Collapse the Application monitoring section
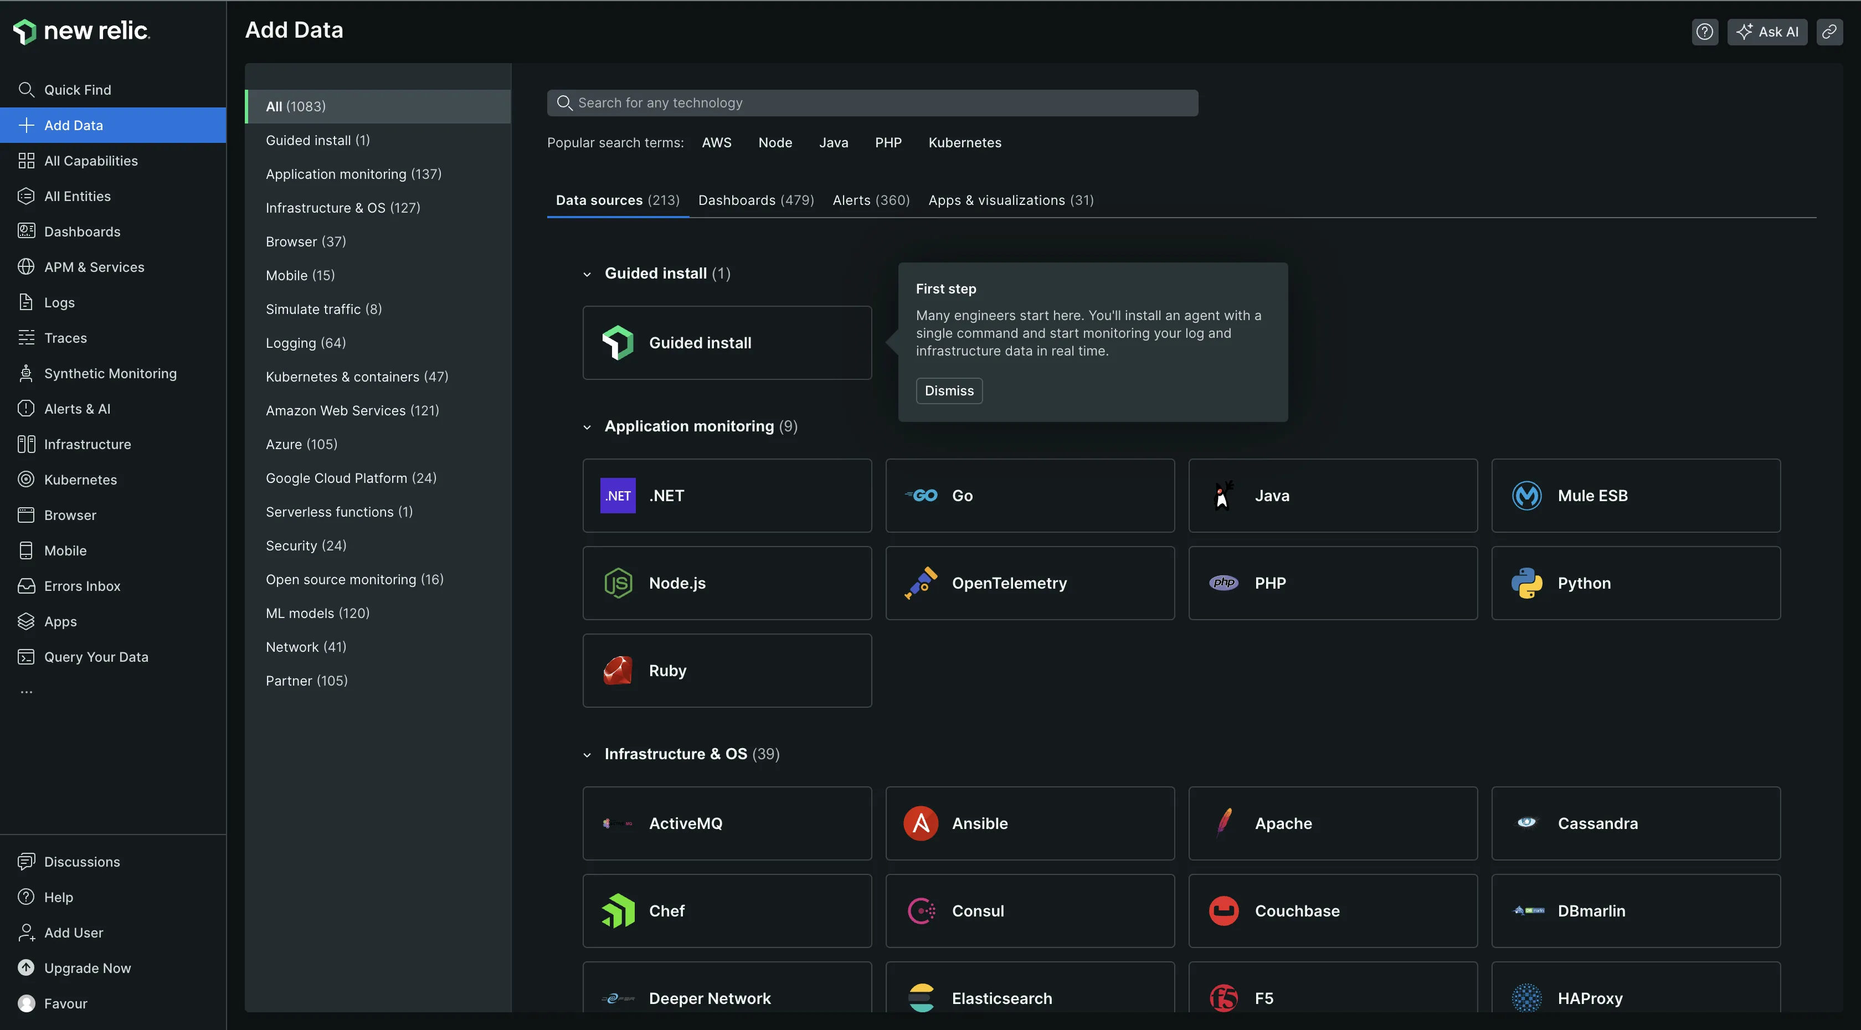The height and width of the screenshot is (1030, 1861). coord(587,427)
